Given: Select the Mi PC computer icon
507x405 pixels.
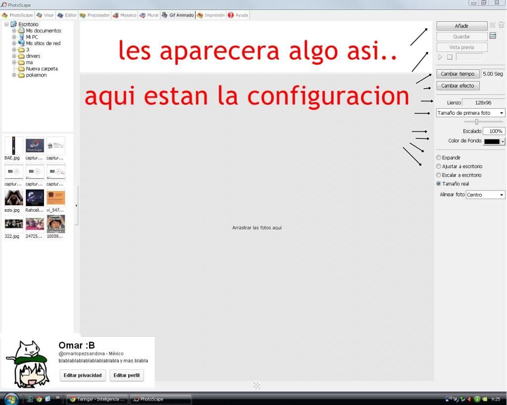Looking at the screenshot, I should 21,37.
